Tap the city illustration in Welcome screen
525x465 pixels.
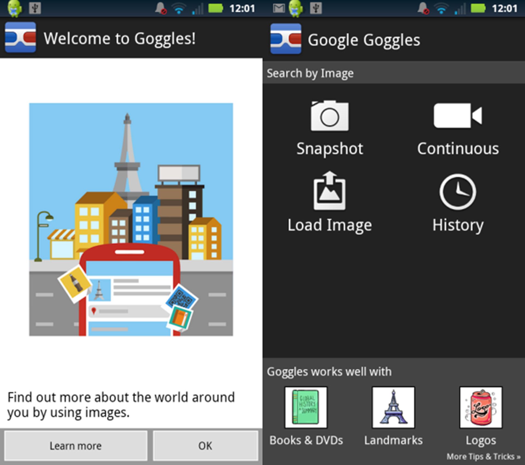[x=131, y=219]
